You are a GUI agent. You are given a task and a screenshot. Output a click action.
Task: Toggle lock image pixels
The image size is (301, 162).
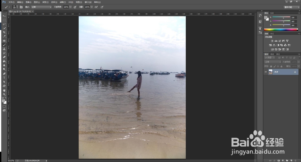pyautogui.click(x=275, y=66)
